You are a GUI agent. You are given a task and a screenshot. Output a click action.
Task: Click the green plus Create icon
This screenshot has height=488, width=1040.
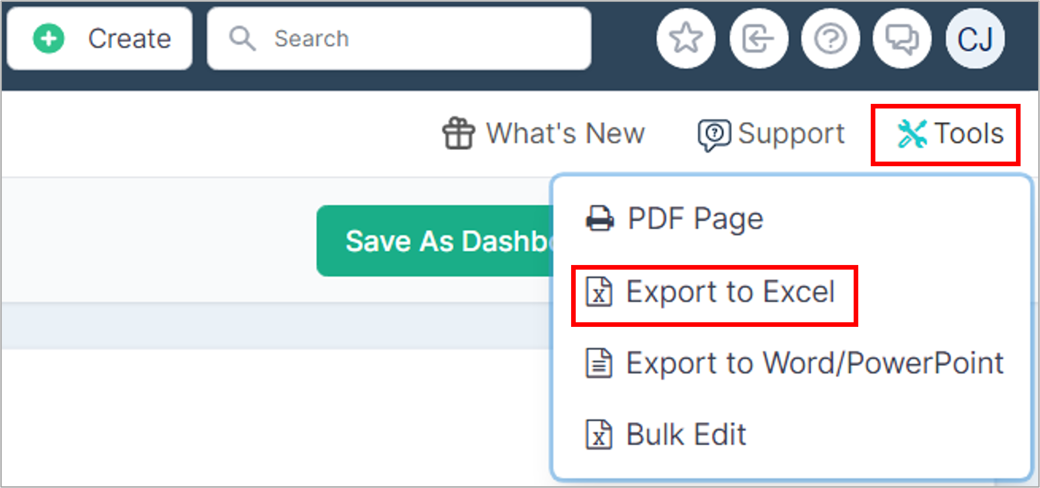[49, 39]
